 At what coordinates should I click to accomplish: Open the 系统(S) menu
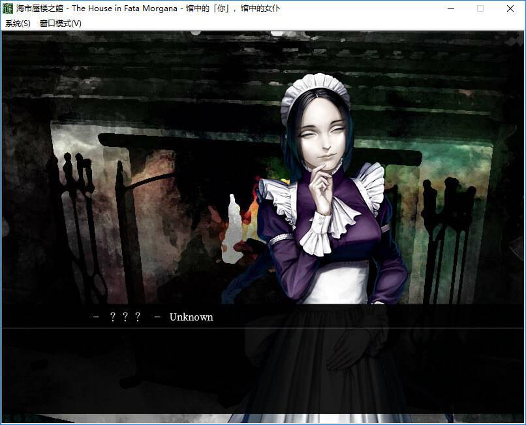click(18, 24)
